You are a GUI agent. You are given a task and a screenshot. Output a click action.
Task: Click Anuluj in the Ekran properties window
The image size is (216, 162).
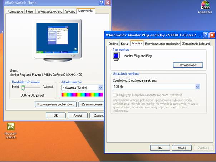pos(78,116)
